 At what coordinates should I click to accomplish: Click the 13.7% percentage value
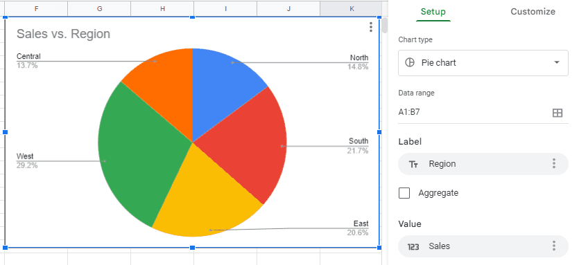27,66
